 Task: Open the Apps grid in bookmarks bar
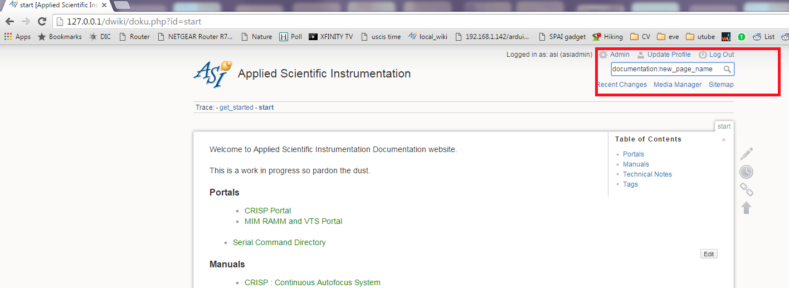click(17, 37)
